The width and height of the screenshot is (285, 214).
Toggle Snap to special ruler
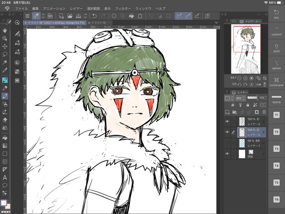pyautogui.click(x=188, y=16)
